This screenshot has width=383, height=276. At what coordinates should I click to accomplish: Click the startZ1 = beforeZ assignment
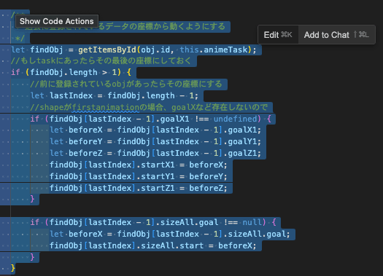(139, 188)
